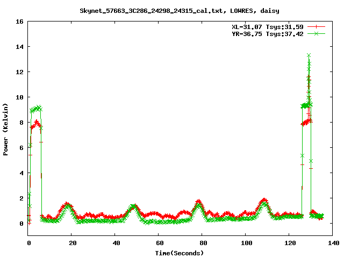Click y-axis tick label 8
The height and width of the screenshot is (258, 344).
[x=21, y=123]
